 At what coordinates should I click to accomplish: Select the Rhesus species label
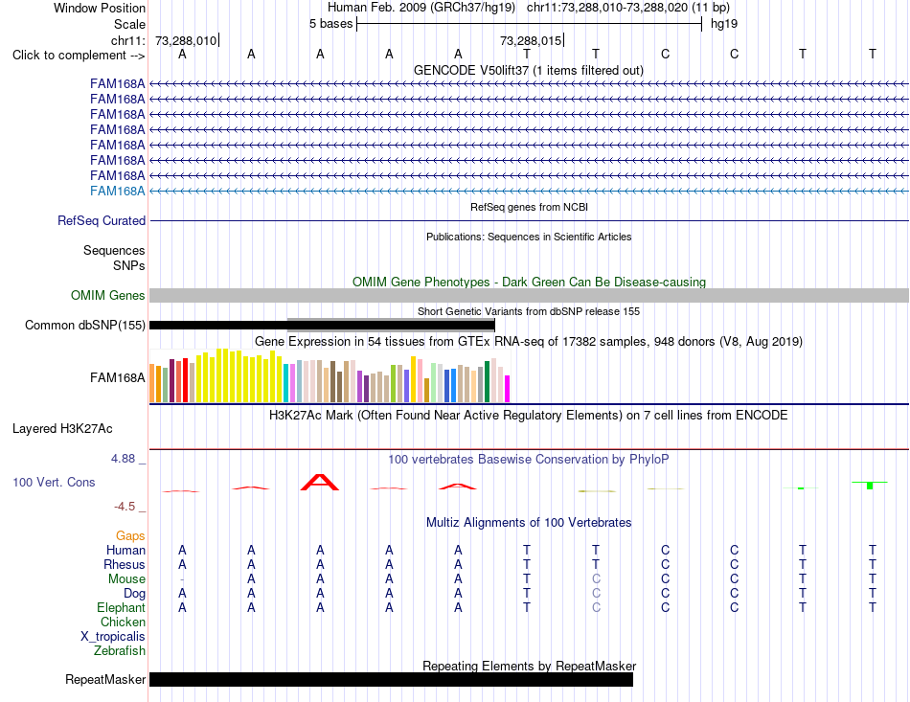point(125,564)
